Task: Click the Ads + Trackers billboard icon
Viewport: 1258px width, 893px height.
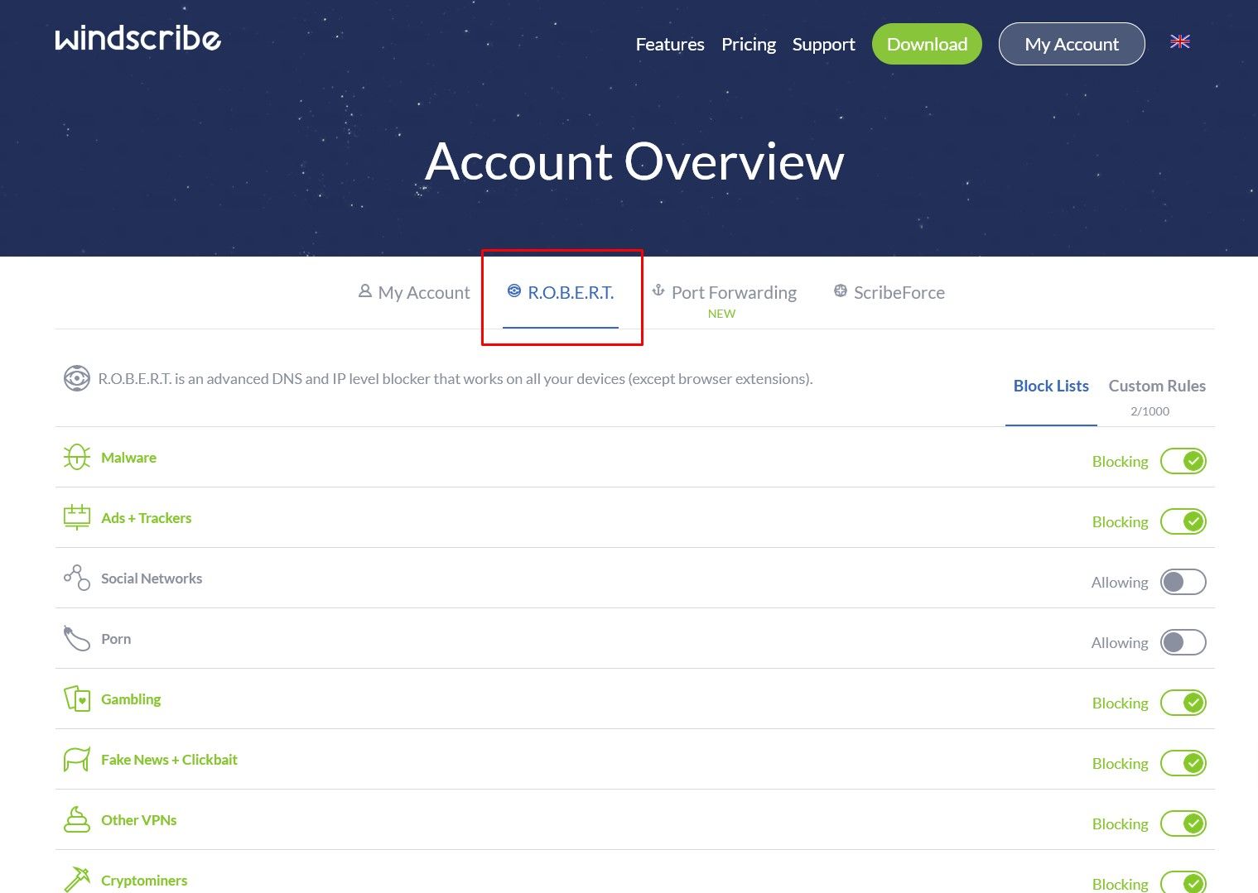Action: coord(77,517)
